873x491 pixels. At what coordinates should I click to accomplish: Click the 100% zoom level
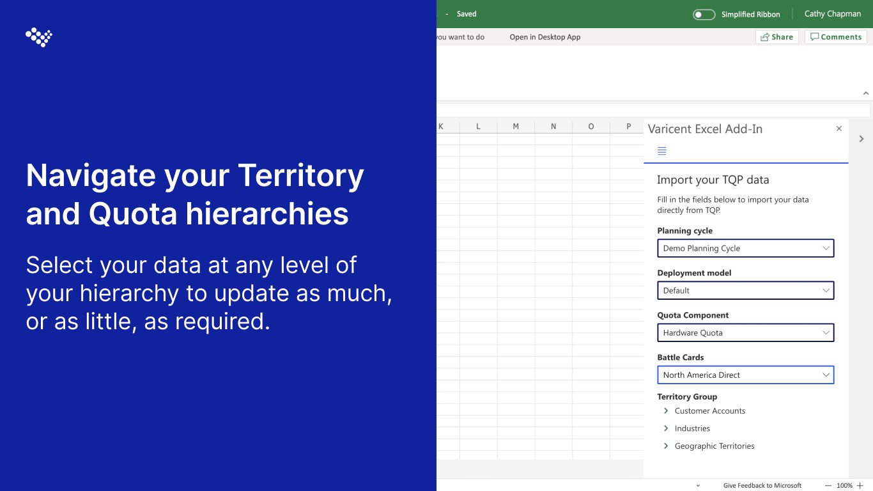pos(844,485)
